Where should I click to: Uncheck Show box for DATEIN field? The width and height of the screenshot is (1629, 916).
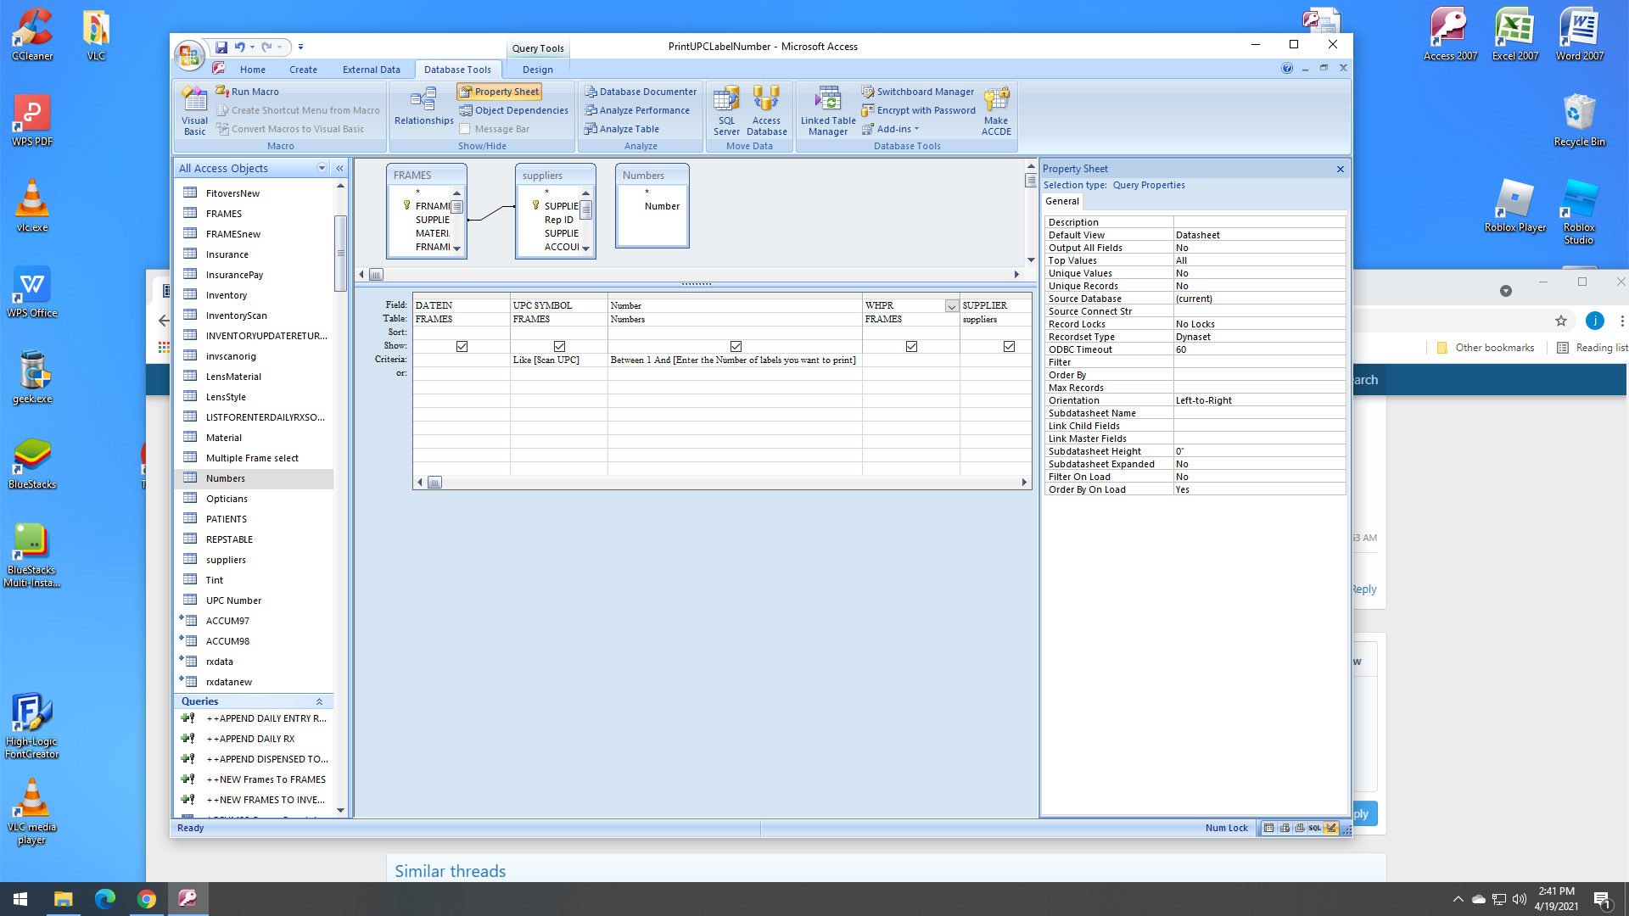click(462, 346)
